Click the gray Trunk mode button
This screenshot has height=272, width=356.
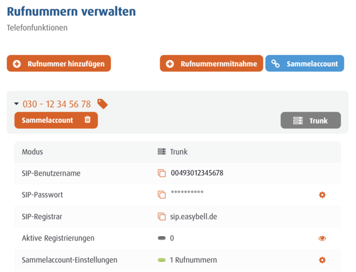(x=310, y=121)
